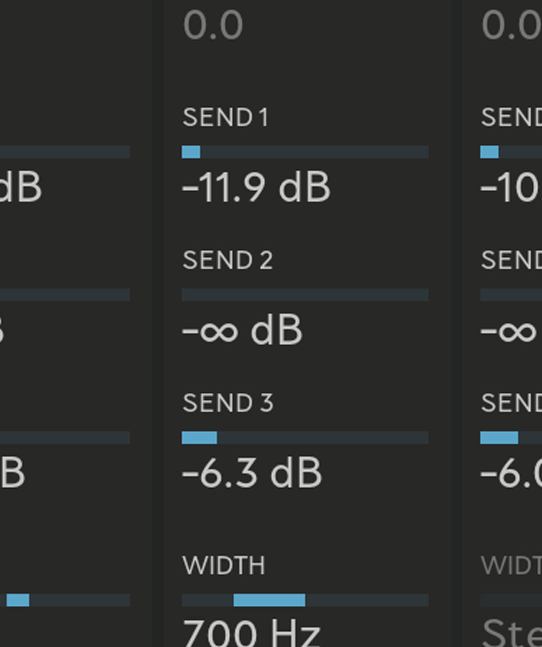
Task: Click the SEND 3 label in middle strip
Action: point(228,403)
